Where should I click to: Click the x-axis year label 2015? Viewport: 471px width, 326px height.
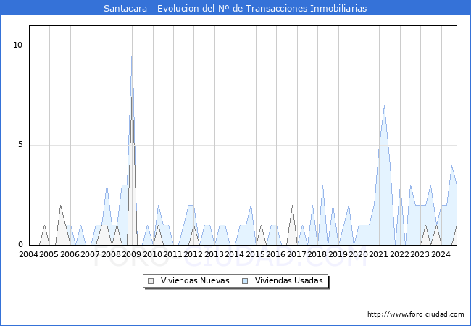tap(255, 254)
